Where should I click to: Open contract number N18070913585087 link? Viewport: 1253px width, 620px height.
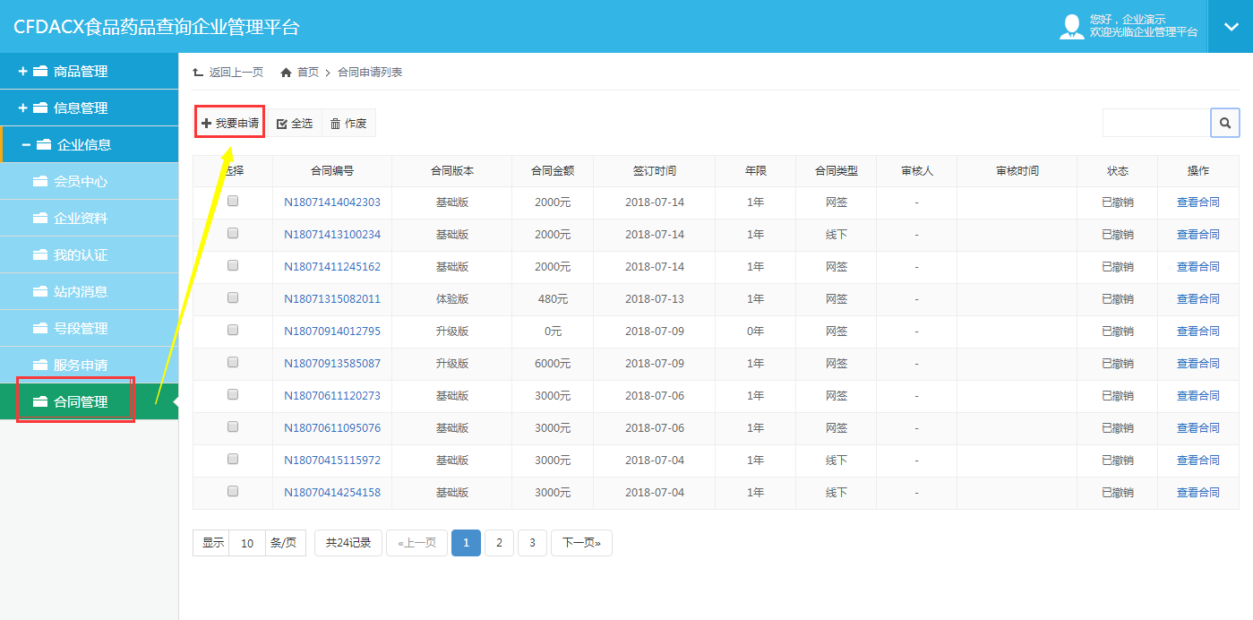332,364
